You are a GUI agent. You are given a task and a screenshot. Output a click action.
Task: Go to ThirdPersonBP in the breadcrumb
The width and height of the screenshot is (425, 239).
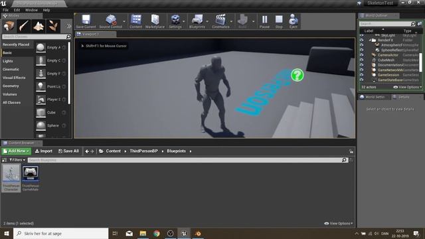[x=143, y=151]
